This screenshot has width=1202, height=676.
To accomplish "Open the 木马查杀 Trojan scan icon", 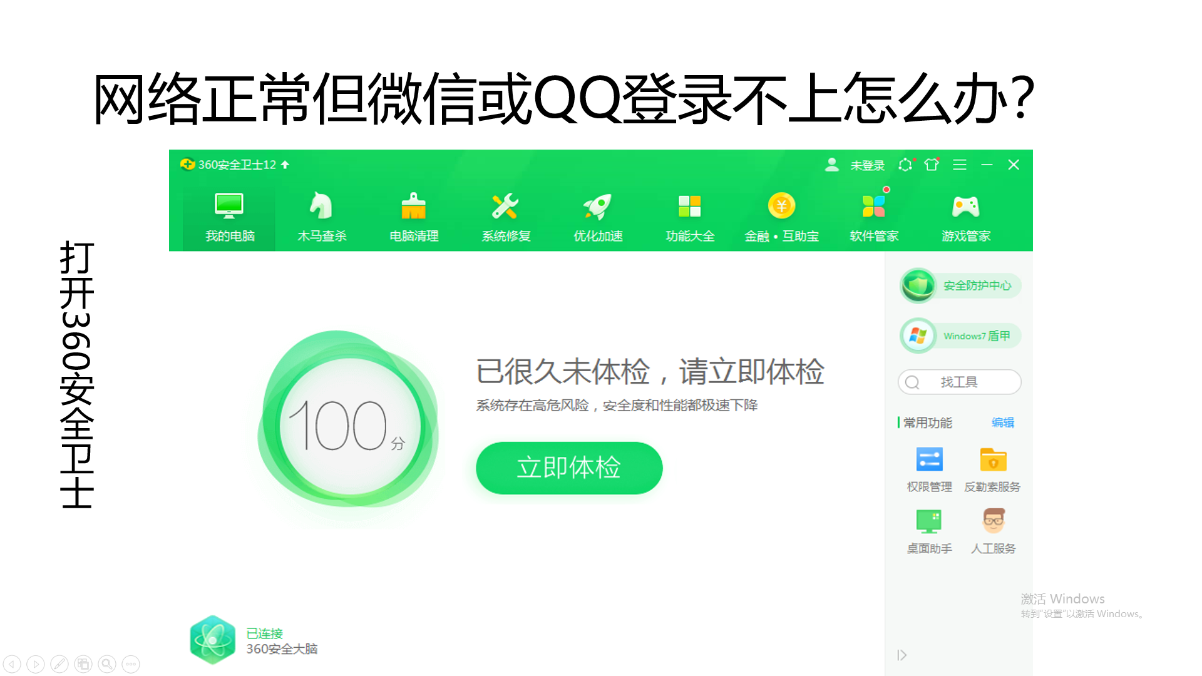I will pyautogui.click(x=321, y=207).
